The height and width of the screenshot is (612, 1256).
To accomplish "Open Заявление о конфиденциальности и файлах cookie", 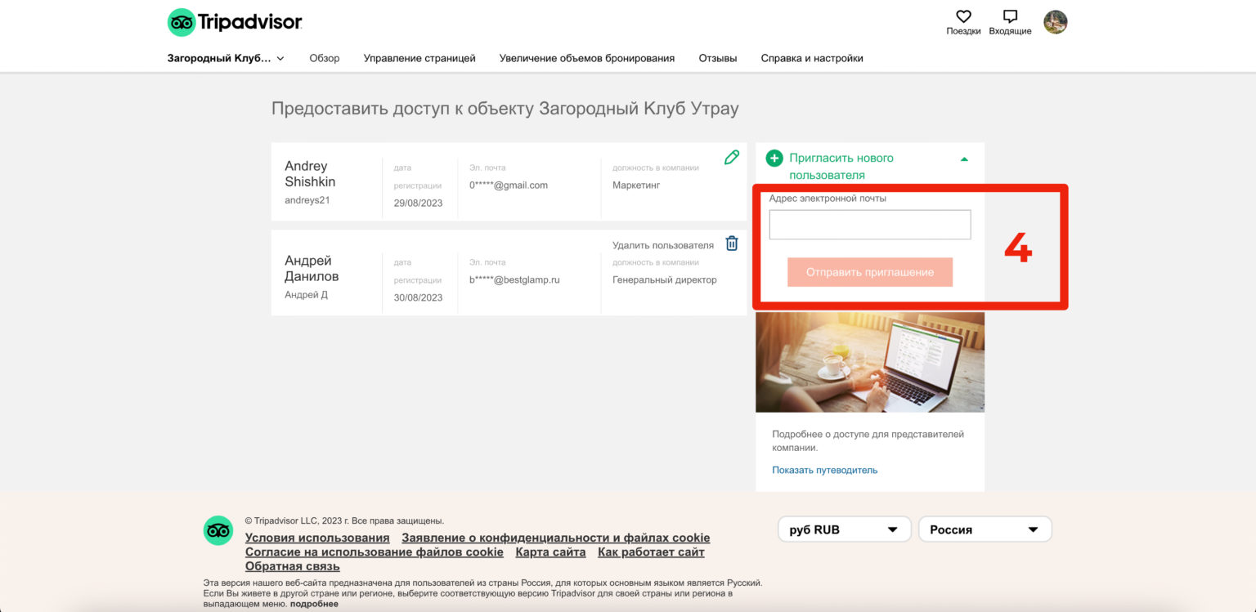I will point(556,538).
